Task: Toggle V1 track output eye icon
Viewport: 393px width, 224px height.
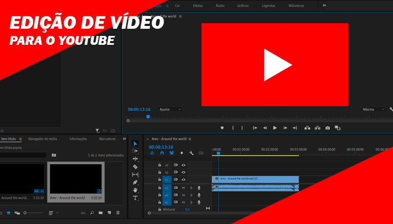Action: (x=183, y=180)
